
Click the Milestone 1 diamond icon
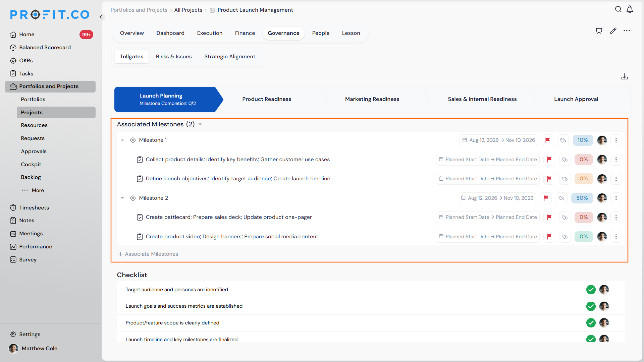coord(133,140)
